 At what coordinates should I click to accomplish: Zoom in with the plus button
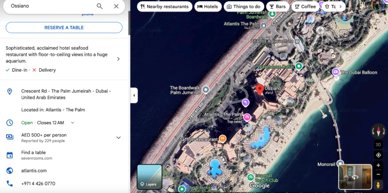378,165
